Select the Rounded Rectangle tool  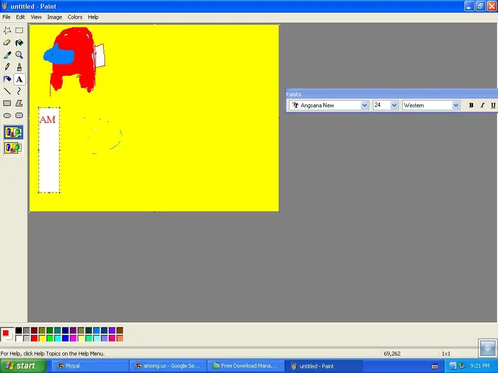pos(19,116)
